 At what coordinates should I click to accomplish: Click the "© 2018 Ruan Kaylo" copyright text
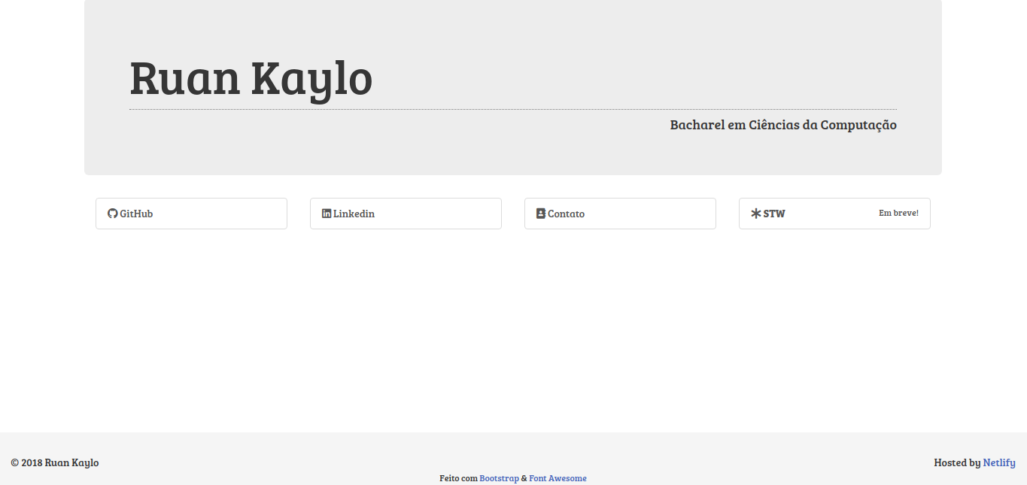tap(55, 462)
